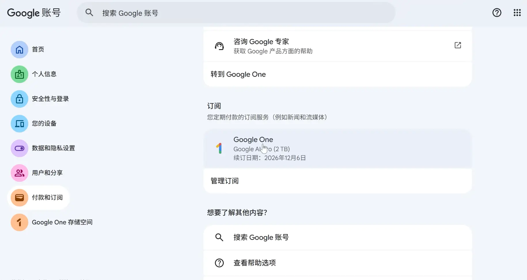Screen dimensions: 527x280
Task: Open external link icon for 咨询 Google 专家
Action: [458, 45]
